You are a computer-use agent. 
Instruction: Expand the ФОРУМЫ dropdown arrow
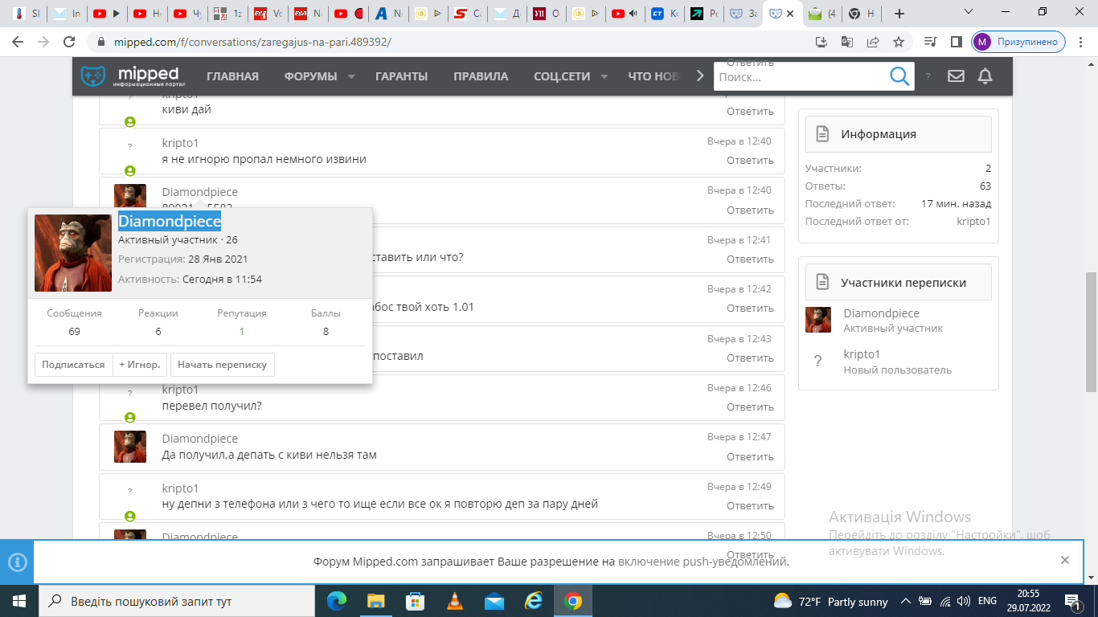click(351, 77)
